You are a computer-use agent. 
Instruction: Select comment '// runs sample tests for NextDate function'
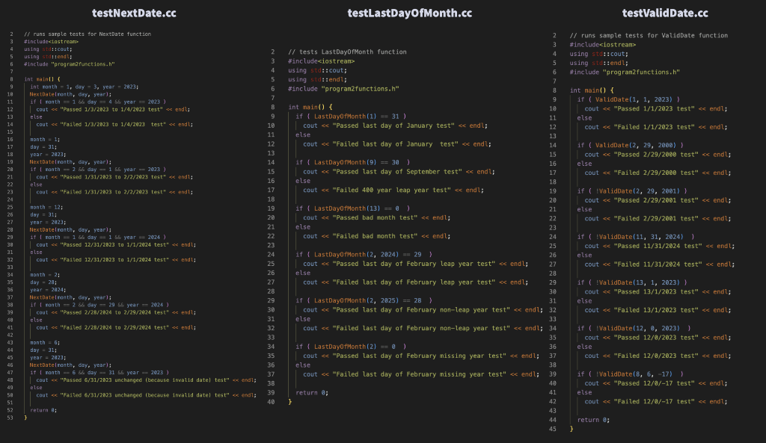[x=88, y=34]
